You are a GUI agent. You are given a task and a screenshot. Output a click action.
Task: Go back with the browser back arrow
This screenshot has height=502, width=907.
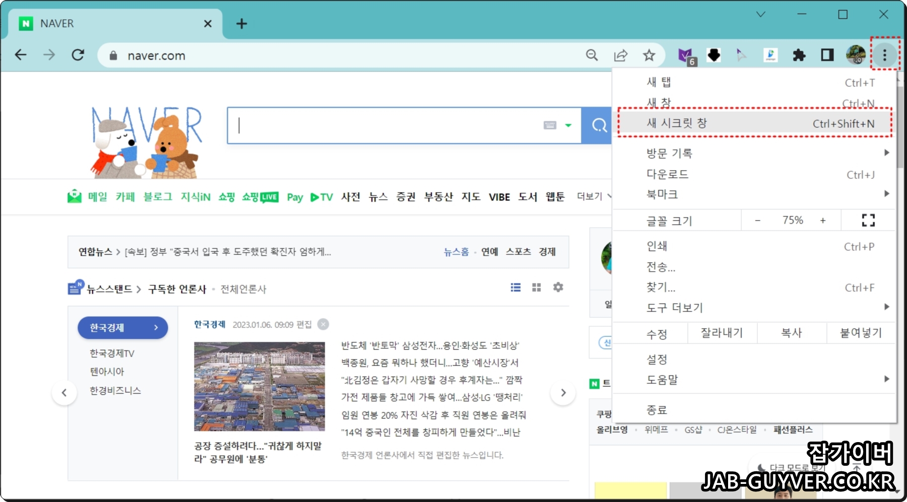pyautogui.click(x=21, y=55)
